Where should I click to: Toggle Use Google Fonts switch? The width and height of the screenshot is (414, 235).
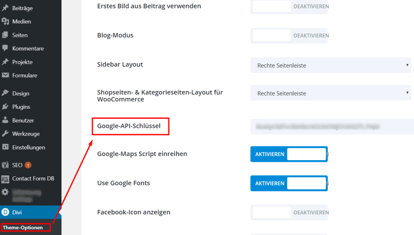[289, 183]
